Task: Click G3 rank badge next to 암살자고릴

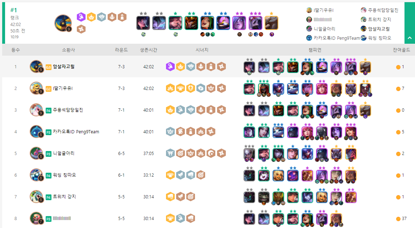Action: (x=48, y=67)
